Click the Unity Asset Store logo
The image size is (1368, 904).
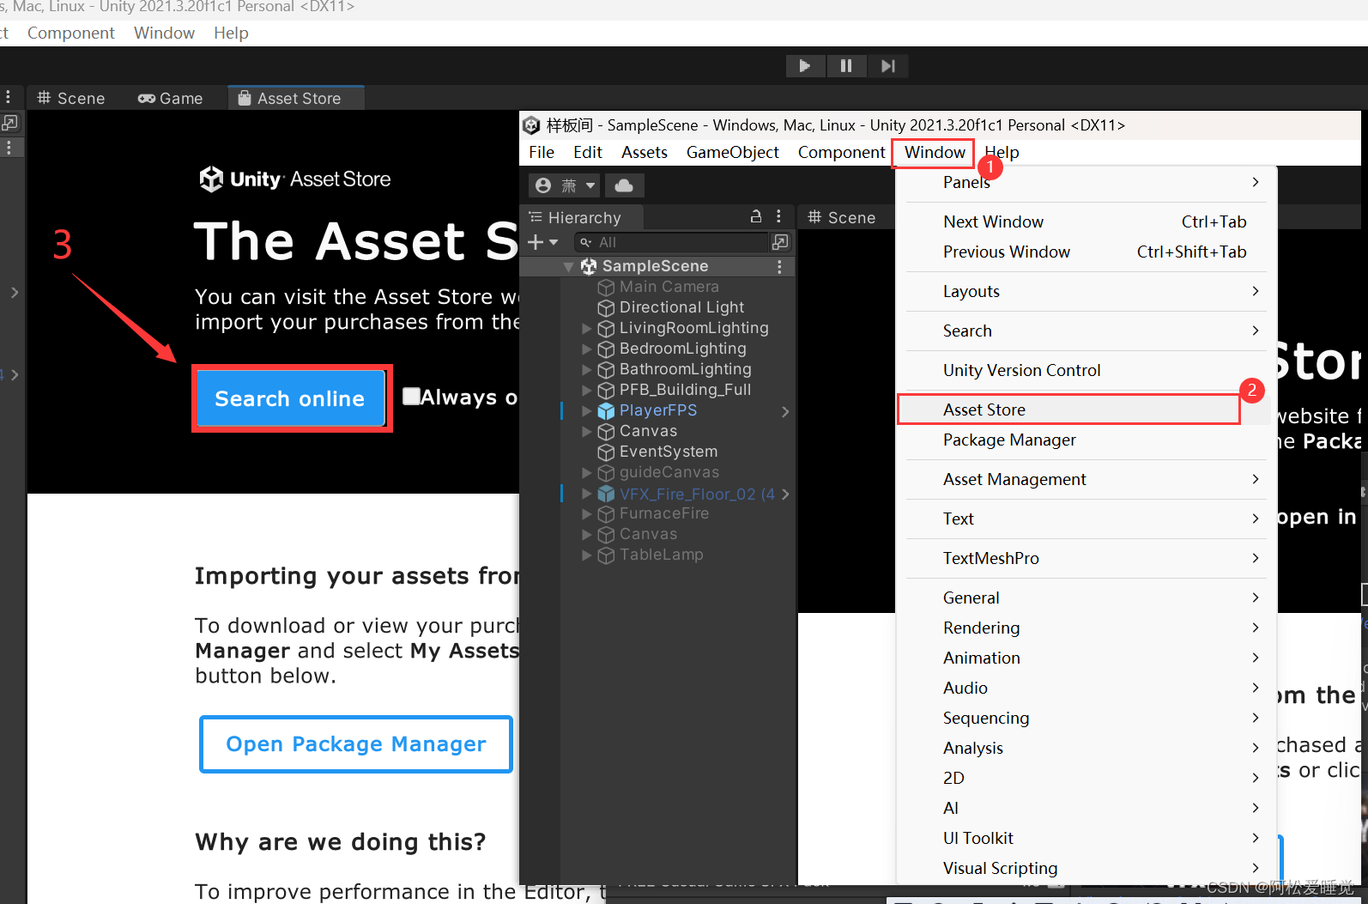(x=295, y=179)
